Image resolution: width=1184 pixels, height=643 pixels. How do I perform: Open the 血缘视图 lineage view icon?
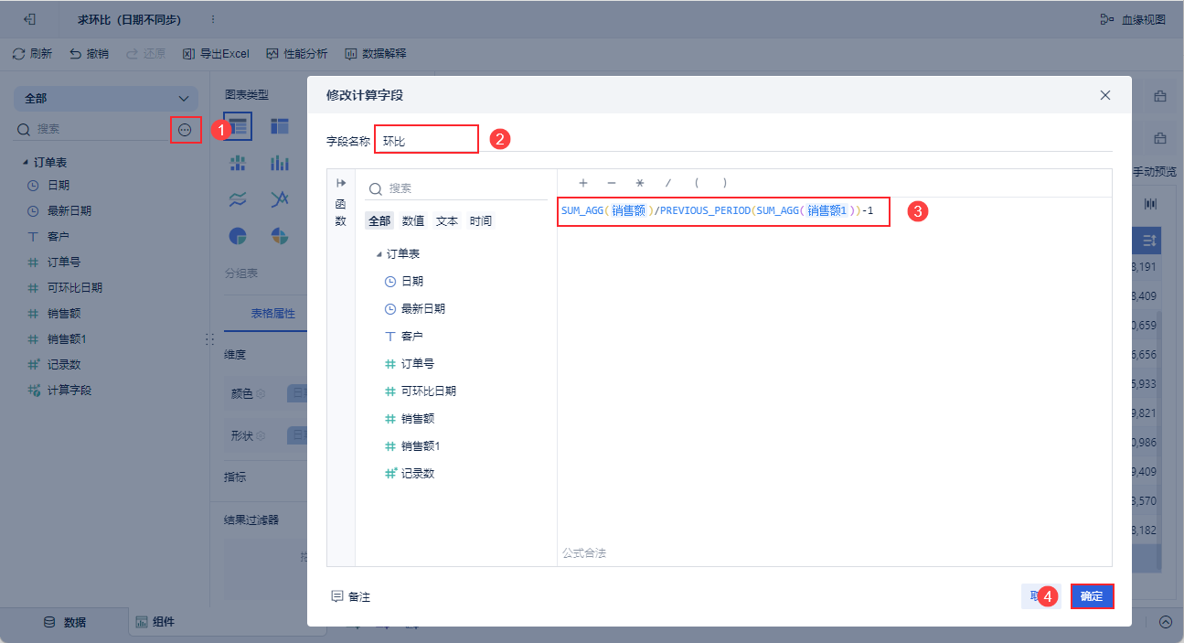click(1106, 19)
